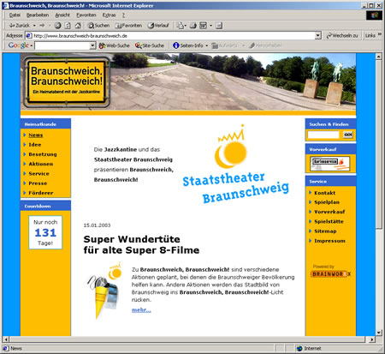Click the Braunschweich yellow sign logo
The image size is (385, 354).
[67, 82]
